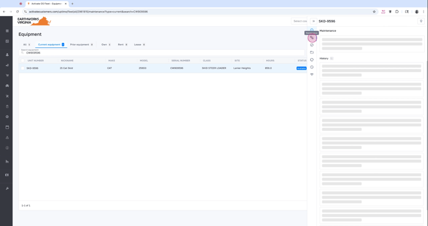428x226 pixels.
Task: Tick the checkbox for row SKD-9596
Action: pyautogui.click(x=22, y=68)
